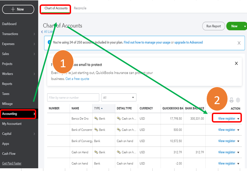
Task: Sort by NAME column header
Action: (75, 108)
